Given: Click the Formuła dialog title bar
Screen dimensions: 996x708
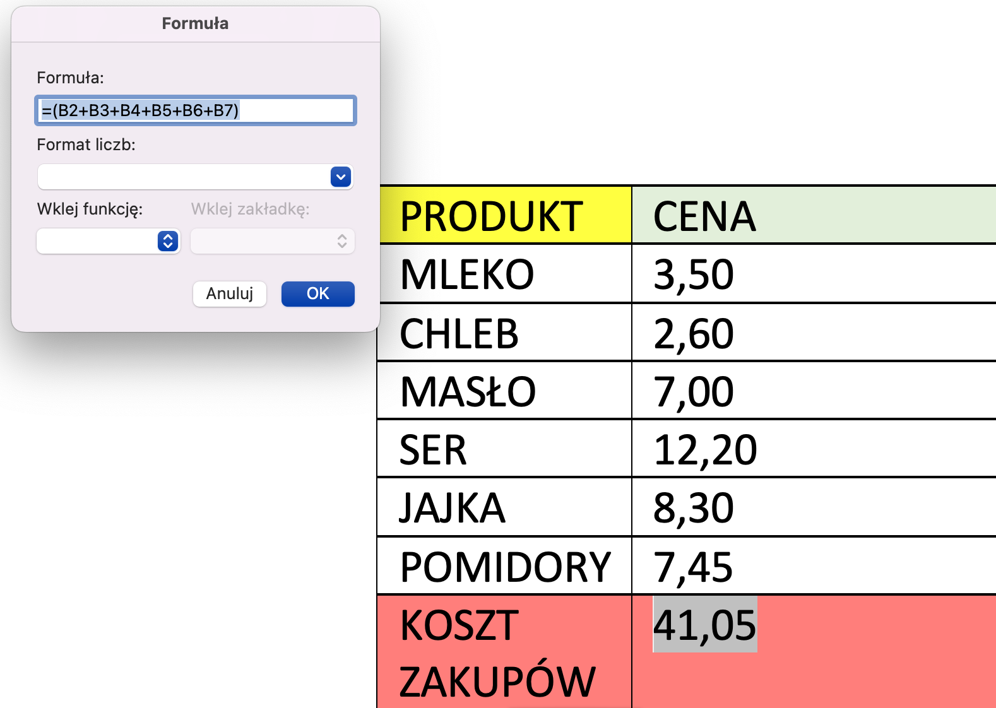Looking at the screenshot, I should click(196, 24).
